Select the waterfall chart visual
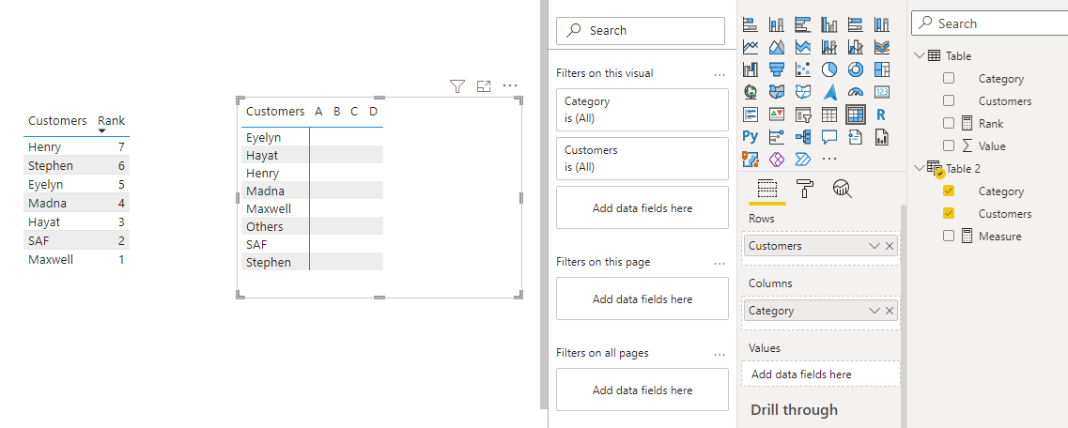 pos(750,69)
